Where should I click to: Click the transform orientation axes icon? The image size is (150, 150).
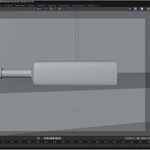[34, 9]
